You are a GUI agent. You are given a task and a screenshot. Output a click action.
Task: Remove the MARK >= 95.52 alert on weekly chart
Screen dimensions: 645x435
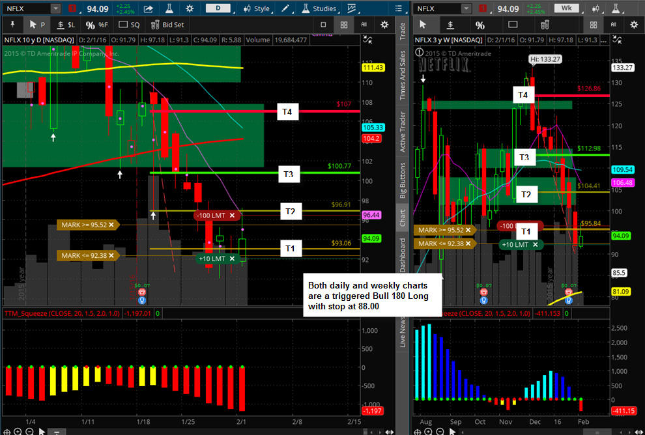[468, 231]
